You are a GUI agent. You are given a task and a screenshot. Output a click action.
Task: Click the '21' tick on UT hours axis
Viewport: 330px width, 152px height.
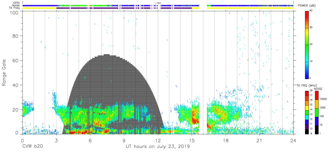(x=259, y=140)
